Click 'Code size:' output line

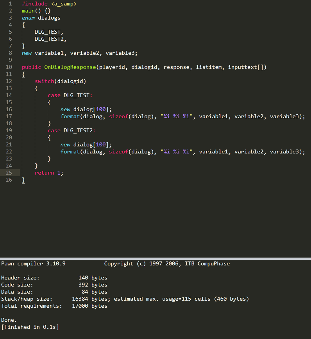[x=54, y=285]
